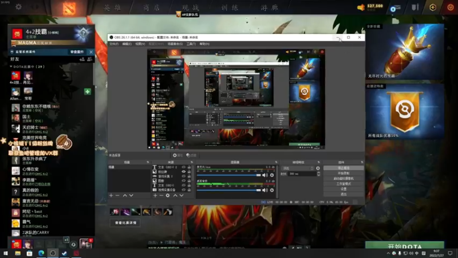Toggle visibility of 游戏采集 2 source
Image resolution: width=458 pixels, height=258 pixels.
183,176
